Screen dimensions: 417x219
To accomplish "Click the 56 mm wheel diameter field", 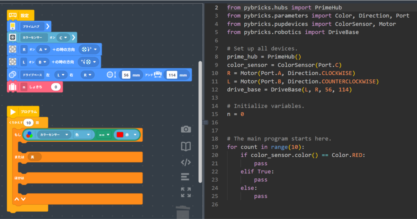I will pyautogui.click(x=126, y=75).
